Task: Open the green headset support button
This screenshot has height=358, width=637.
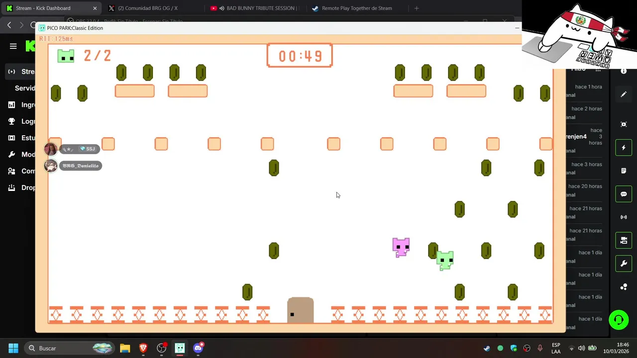Action: tap(619, 320)
